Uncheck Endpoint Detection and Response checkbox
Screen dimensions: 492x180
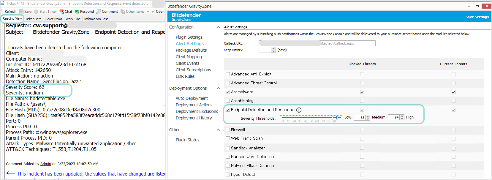228,110
